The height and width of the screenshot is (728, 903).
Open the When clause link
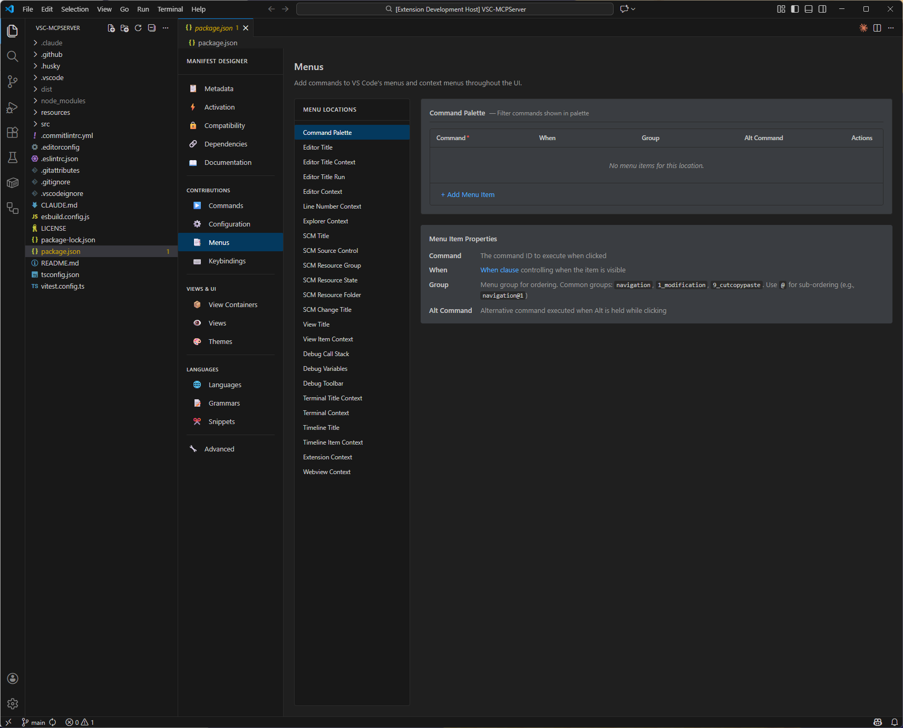tap(499, 270)
